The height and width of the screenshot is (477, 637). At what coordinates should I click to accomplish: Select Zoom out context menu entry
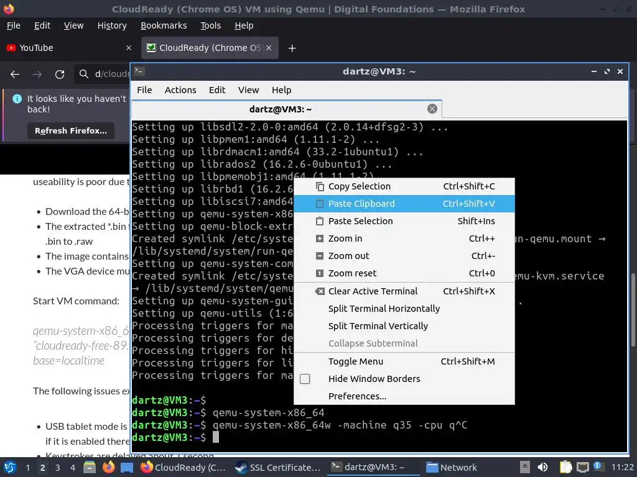click(x=404, y=256)
